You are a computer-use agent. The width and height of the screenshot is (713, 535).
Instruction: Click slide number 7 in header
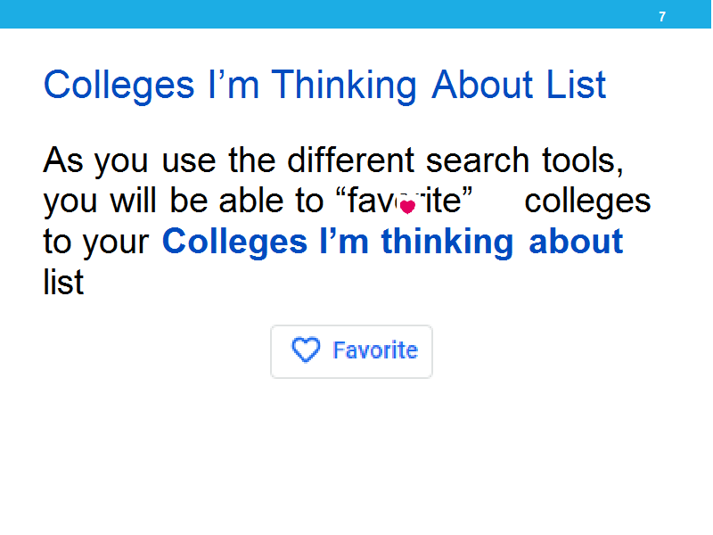click(x=662, y=17)
